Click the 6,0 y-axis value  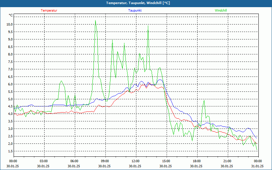[10, 84]
